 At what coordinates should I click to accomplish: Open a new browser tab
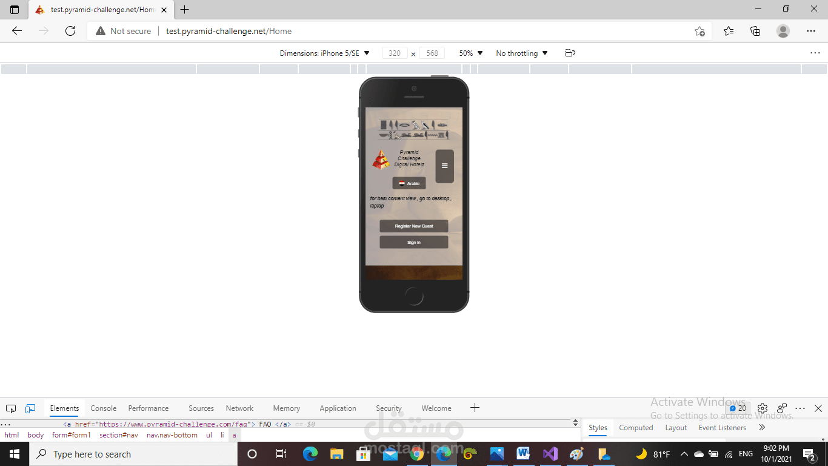[x=185, y=10]
